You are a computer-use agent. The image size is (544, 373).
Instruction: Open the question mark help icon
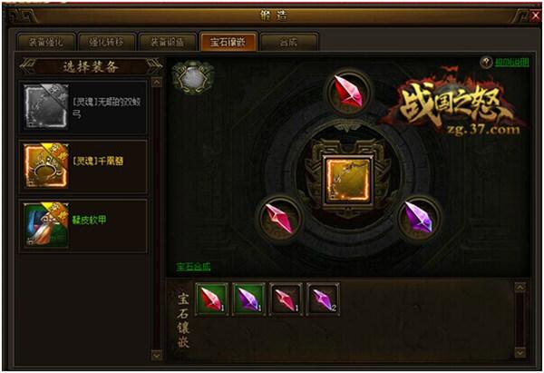click(x=486, y=62)
